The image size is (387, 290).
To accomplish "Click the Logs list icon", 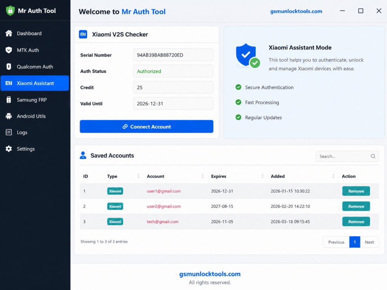I will pos(9,133).
